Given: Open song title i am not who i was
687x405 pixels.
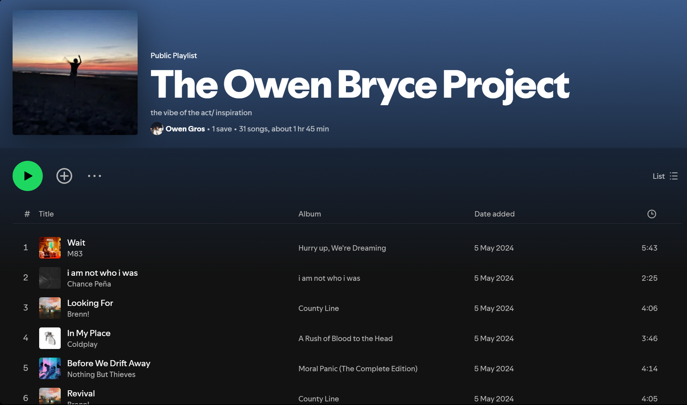Looking at the screenshot, I should (102, 273).
